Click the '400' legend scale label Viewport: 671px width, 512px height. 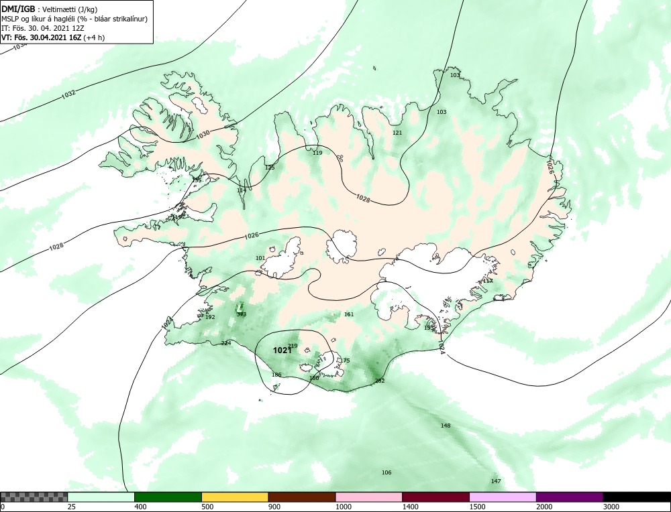click(140, 507)
